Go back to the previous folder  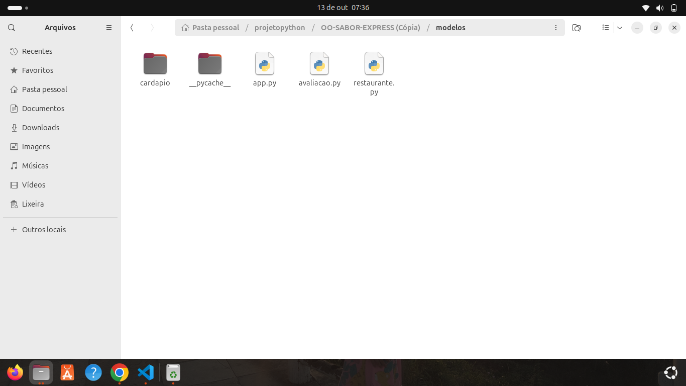pos(132,28)
